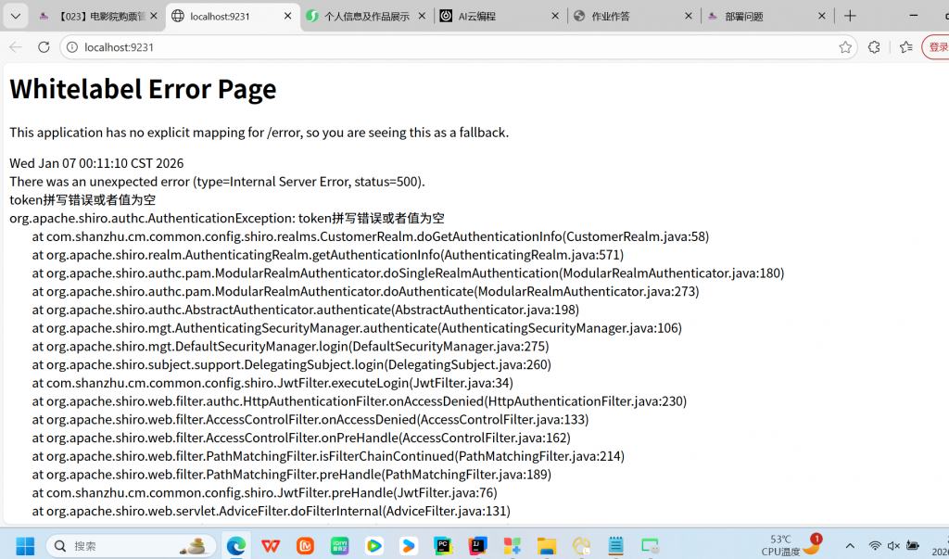Toggle the muted volume icon
Screen dimensions: 949x559
[893, 546]
